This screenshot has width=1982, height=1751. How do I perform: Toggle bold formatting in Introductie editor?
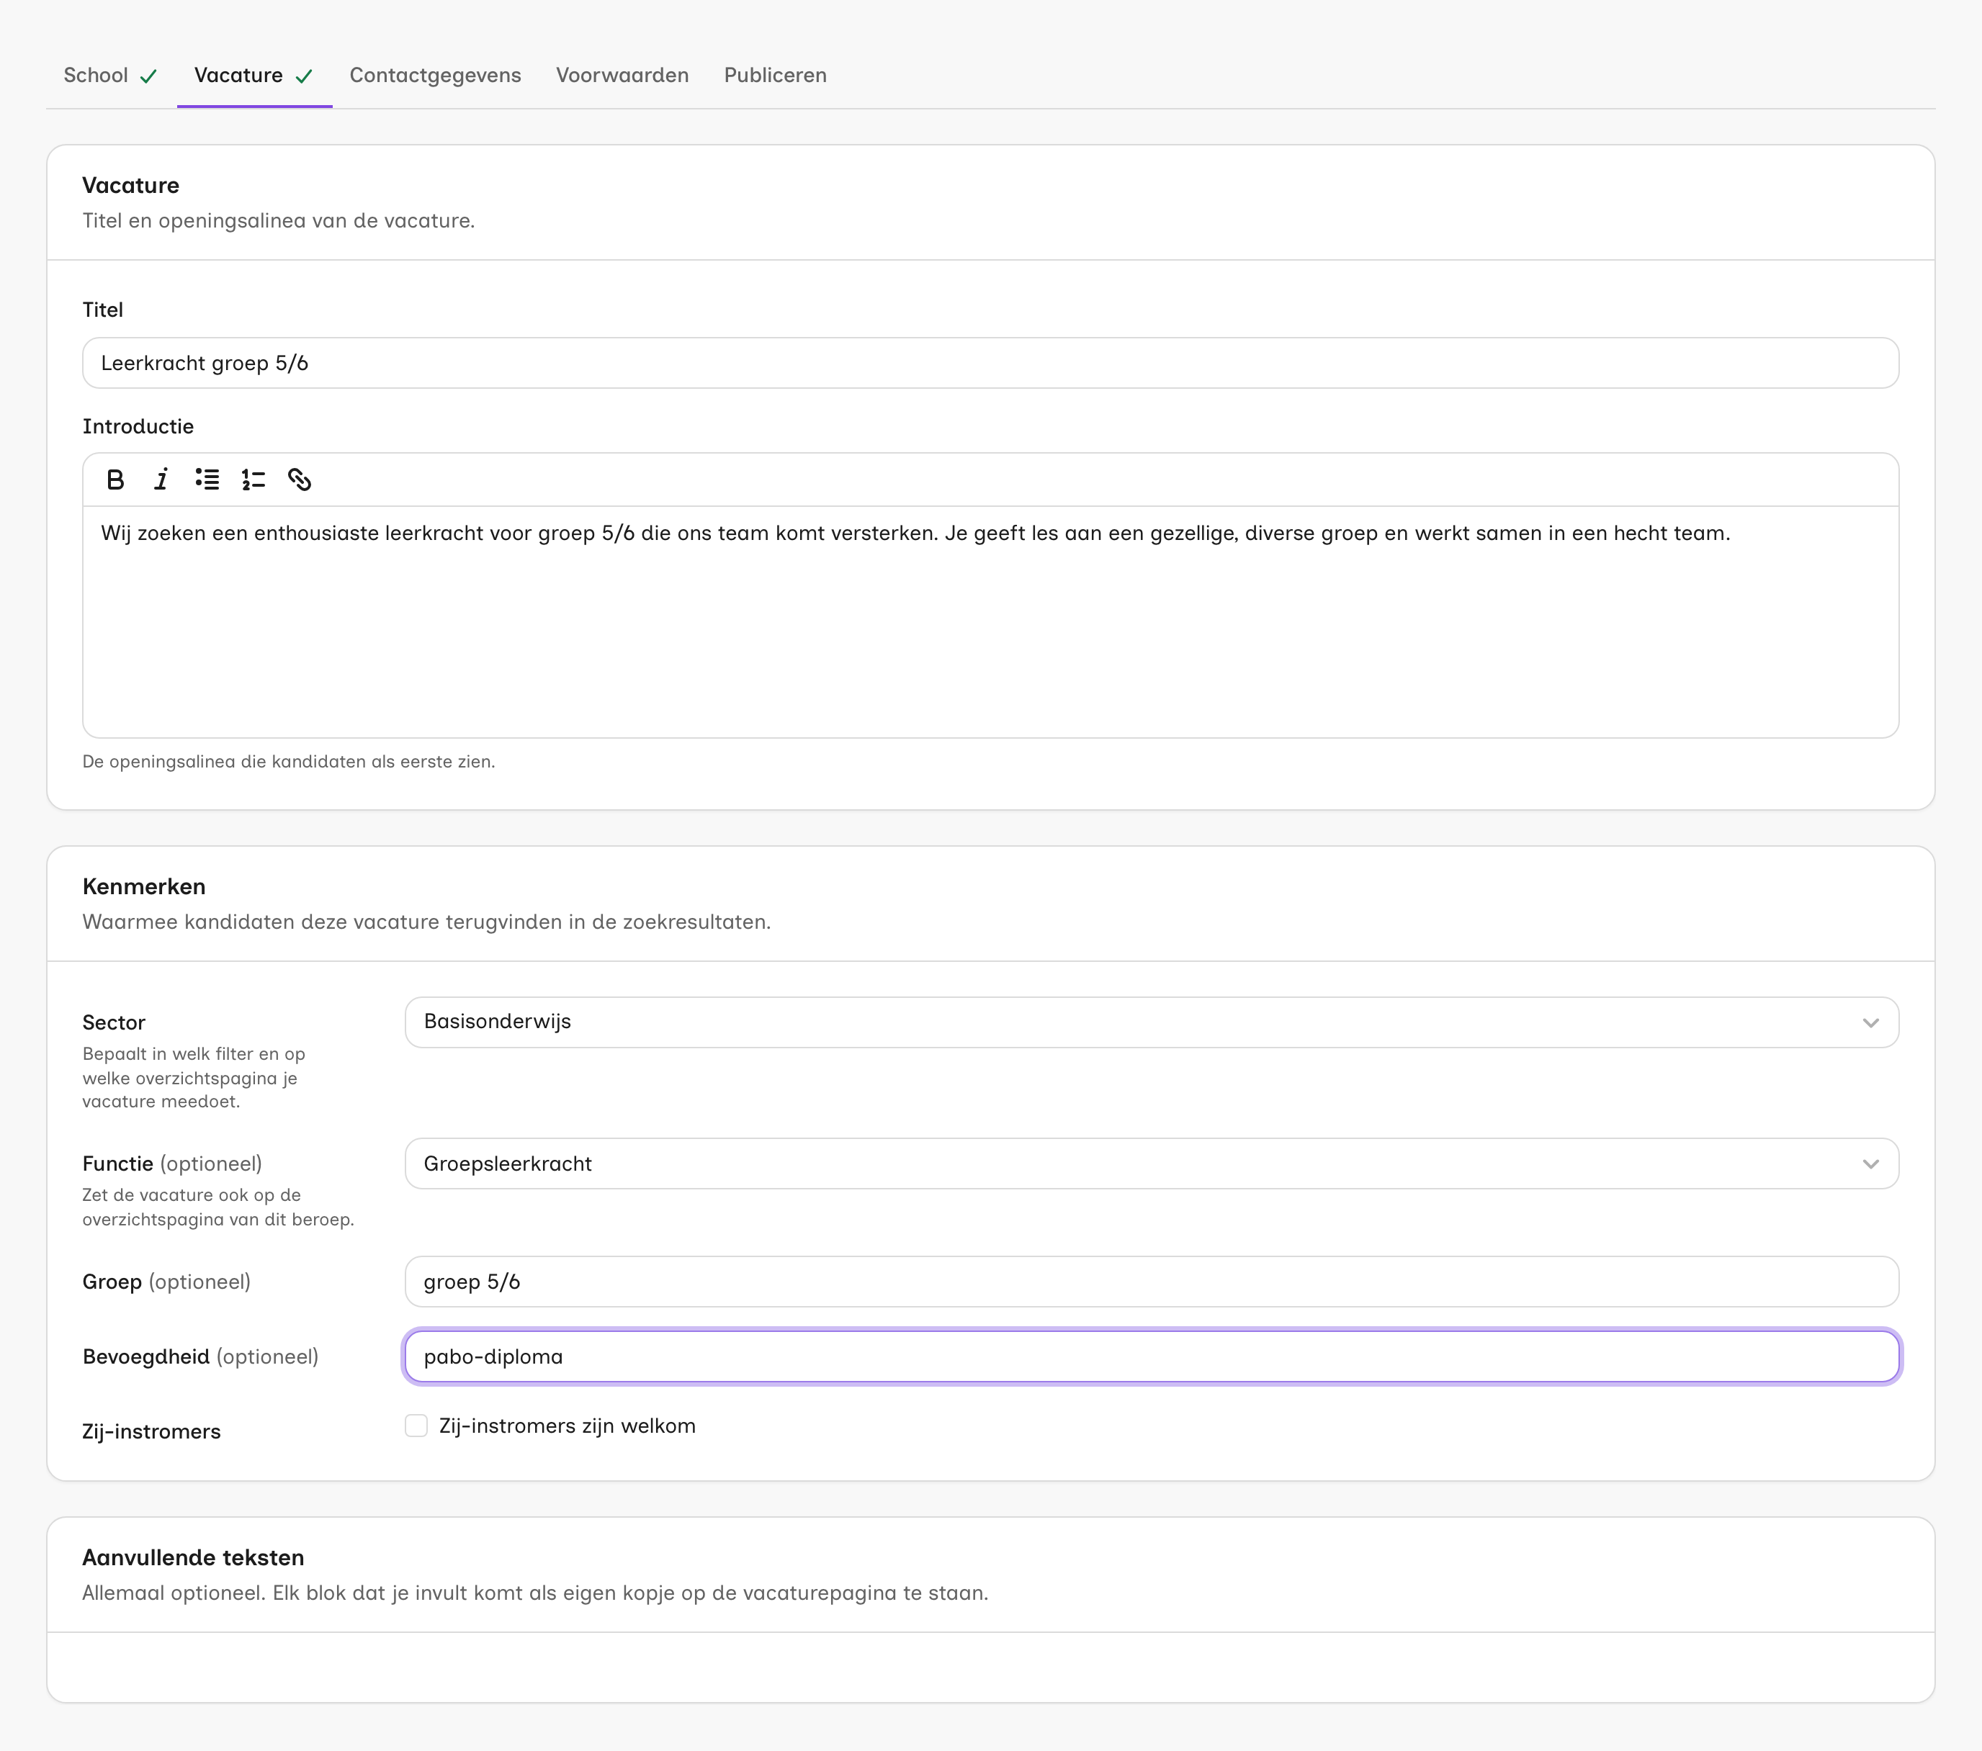point(115,480)
